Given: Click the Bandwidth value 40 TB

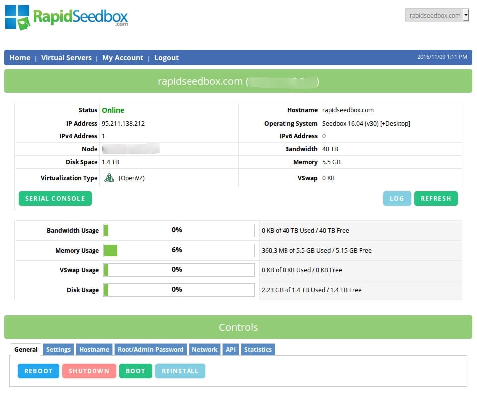Looking at the screenshot, I should pos(330,149).
